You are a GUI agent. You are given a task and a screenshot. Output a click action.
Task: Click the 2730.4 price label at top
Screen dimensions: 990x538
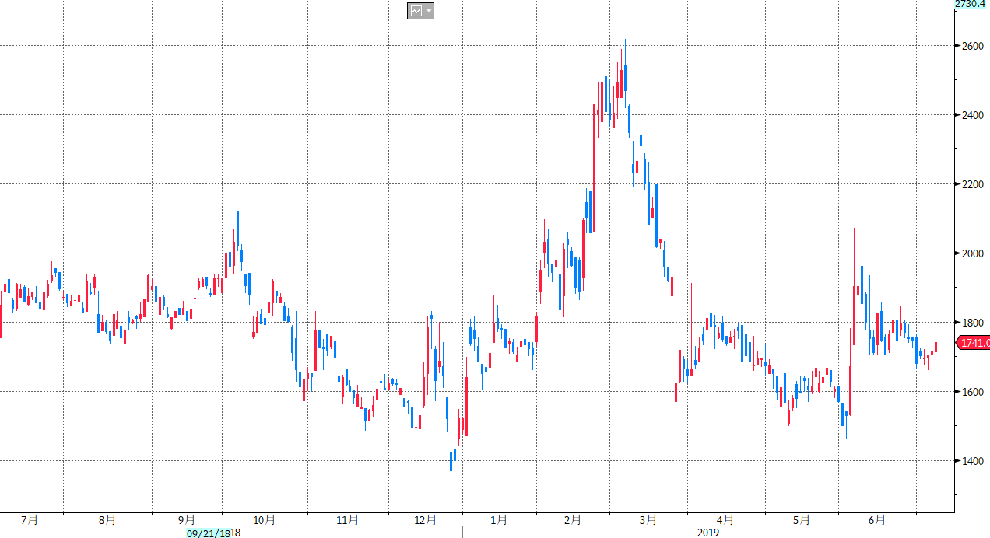(971, 4)
